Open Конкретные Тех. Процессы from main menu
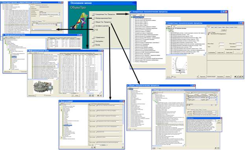This screenshot has height=150, width=245. pyautogui.click(x=105, y=15)
